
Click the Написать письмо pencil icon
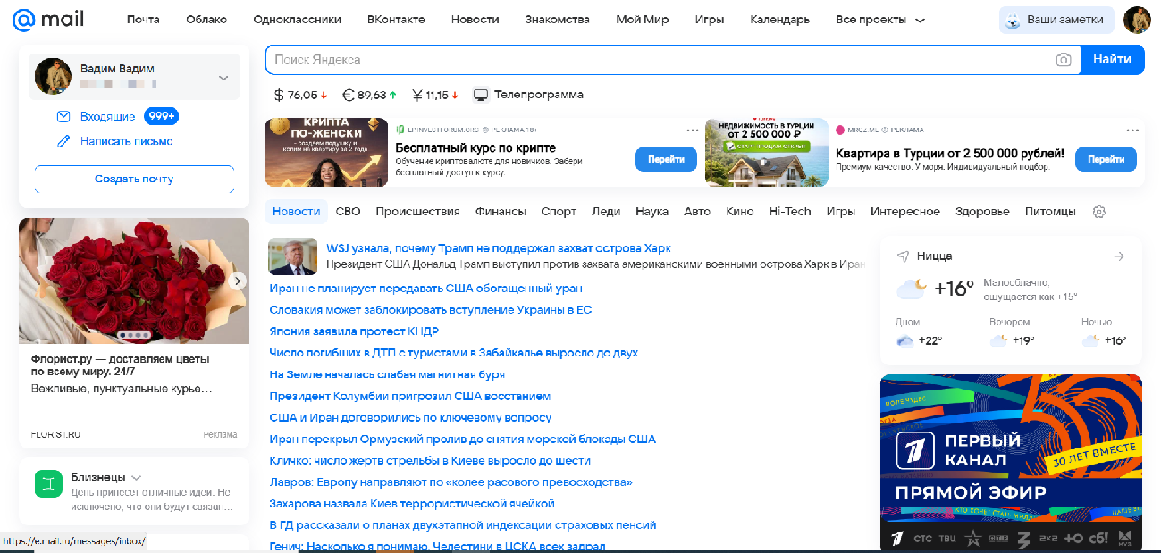pyautogui.click(x=63, y=141)
